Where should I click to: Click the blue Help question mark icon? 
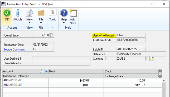(x=64, y=13)
